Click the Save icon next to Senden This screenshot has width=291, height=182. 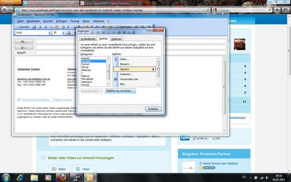[x=34, y=27]
